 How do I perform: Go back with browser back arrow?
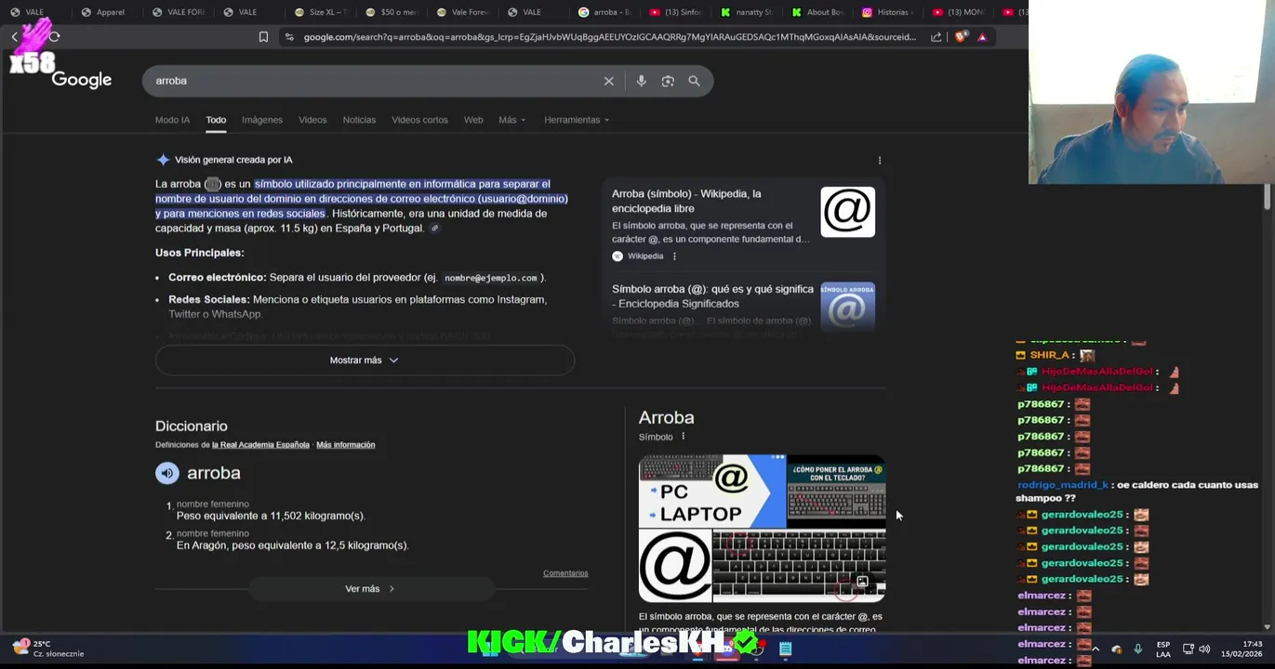pyautogui.click(x=14, y=37)
